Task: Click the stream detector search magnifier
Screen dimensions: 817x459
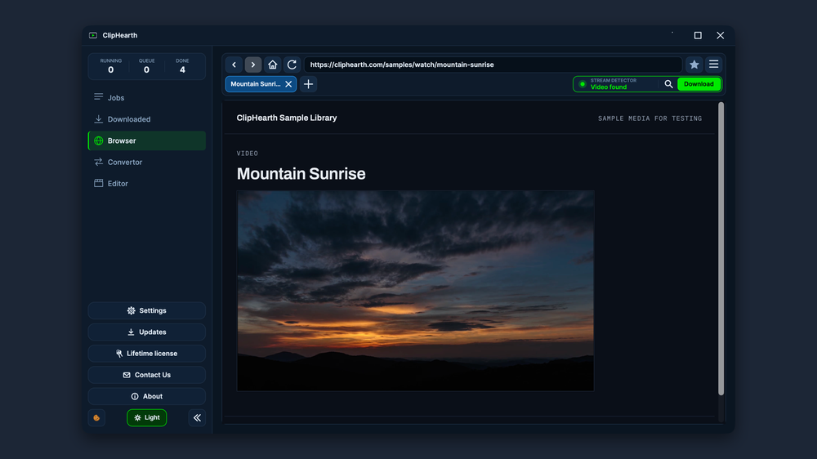Action: [668, 84]
